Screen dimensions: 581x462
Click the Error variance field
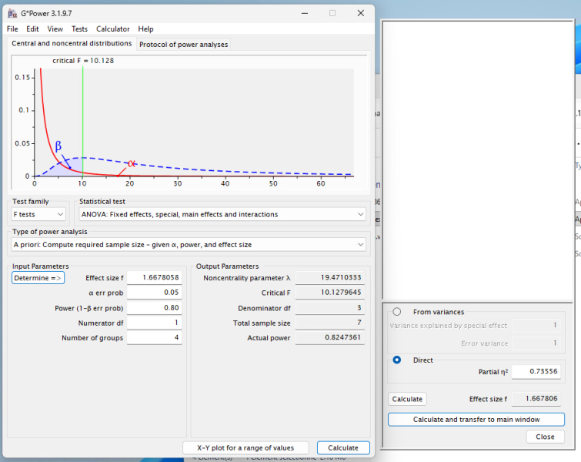click(536, 343)
